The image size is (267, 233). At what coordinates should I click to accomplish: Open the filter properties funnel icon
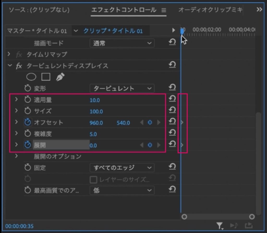(220, 226)
